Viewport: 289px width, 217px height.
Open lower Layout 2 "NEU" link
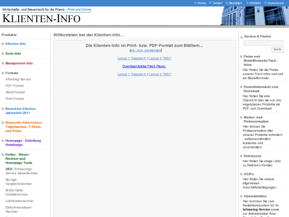(160, 74)
